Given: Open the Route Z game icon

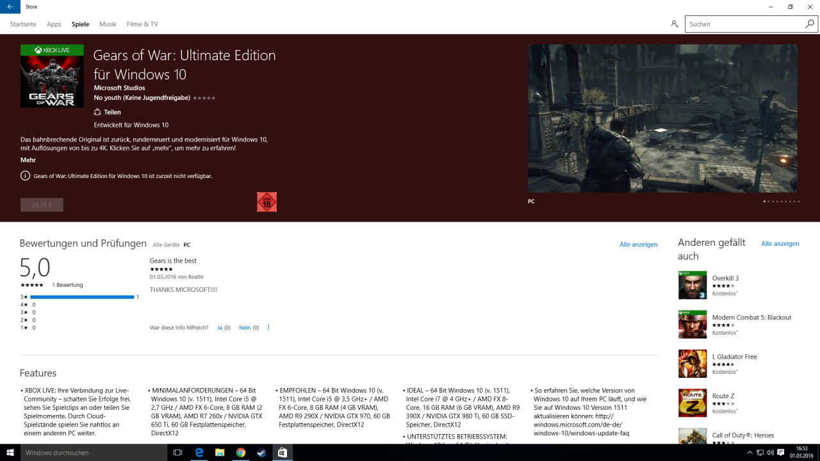Looking at the screenshot, I should (693, 403).
